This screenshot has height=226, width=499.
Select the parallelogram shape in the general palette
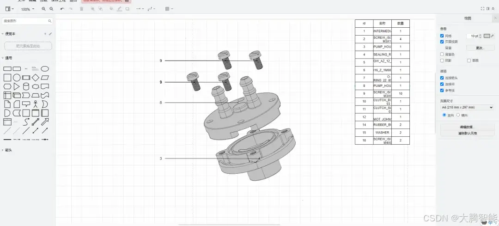point(45,77)
